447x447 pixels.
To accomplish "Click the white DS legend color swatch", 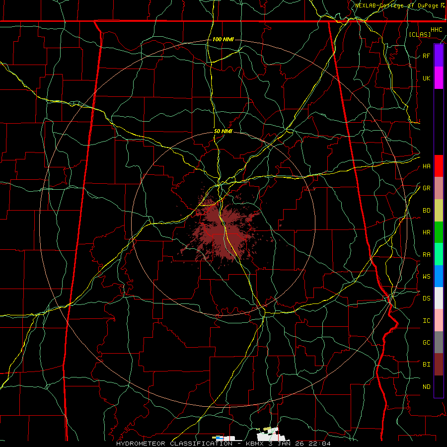I will pyautogui.click(x=439, y=298).
